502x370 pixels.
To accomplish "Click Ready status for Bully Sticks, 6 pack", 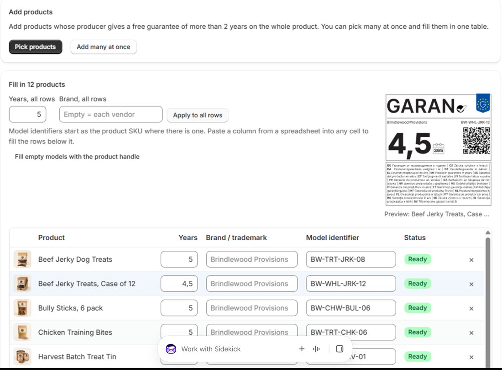I will 418,308.
